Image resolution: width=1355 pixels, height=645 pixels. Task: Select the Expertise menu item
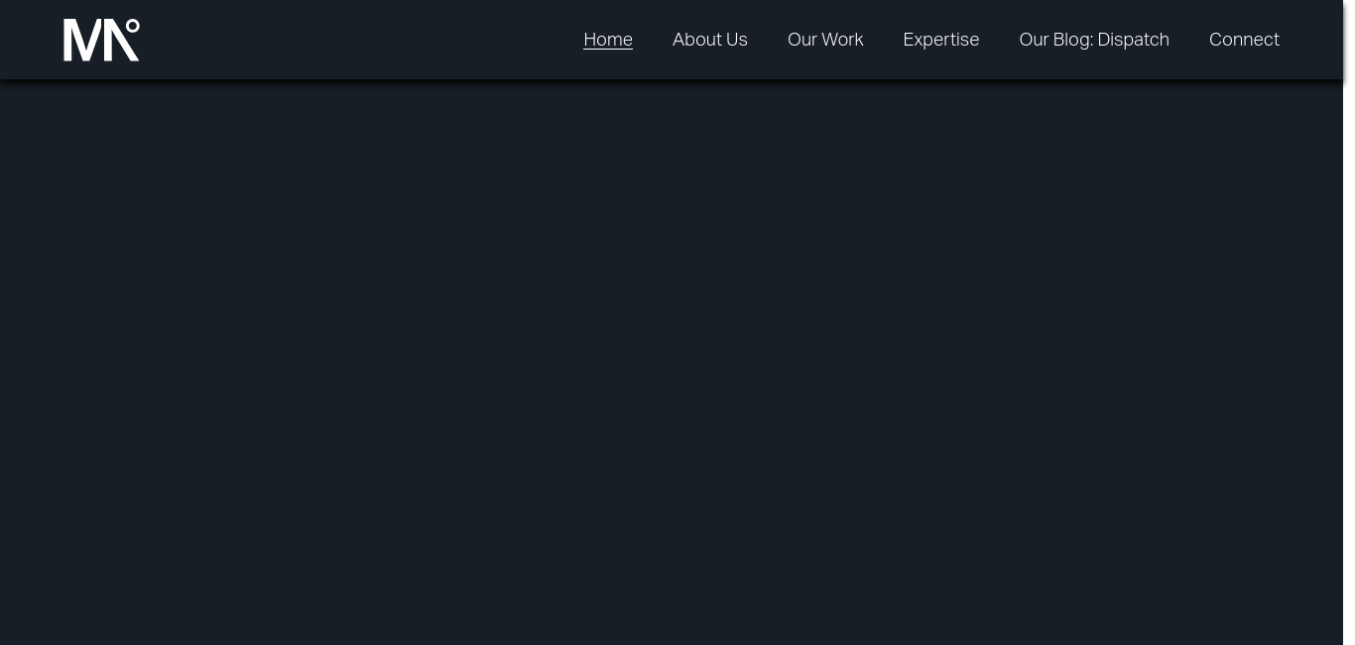click(x=941, y=40)
